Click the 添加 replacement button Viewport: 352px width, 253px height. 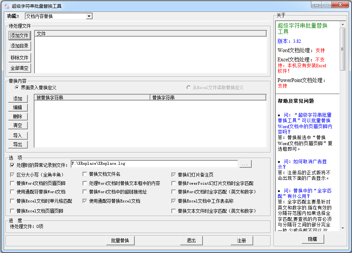(18, 99)
